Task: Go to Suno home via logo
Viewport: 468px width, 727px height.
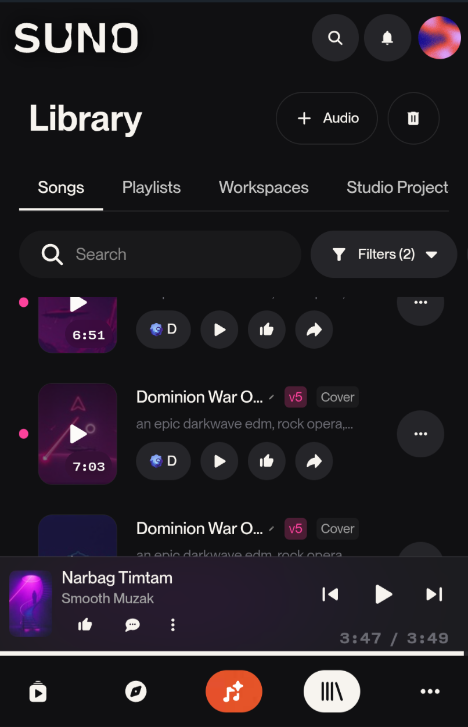Action: point(76,38)
